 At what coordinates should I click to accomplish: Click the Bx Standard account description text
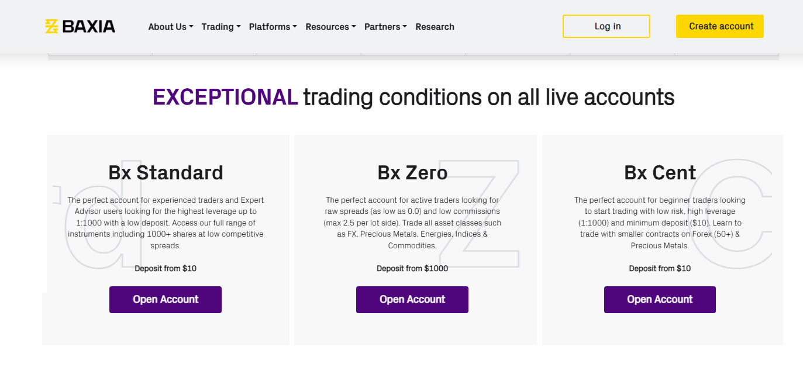(166, 223)
